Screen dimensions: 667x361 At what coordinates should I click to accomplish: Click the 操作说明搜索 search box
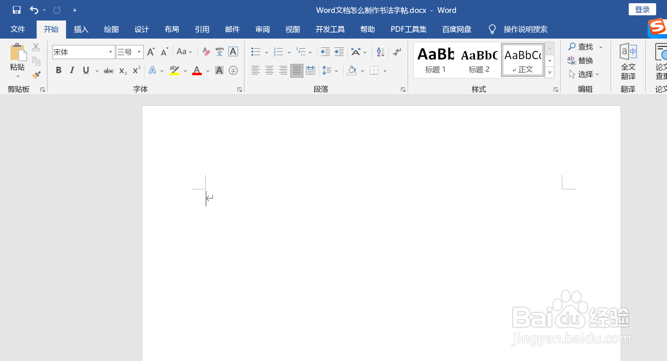tap(525, 29)
